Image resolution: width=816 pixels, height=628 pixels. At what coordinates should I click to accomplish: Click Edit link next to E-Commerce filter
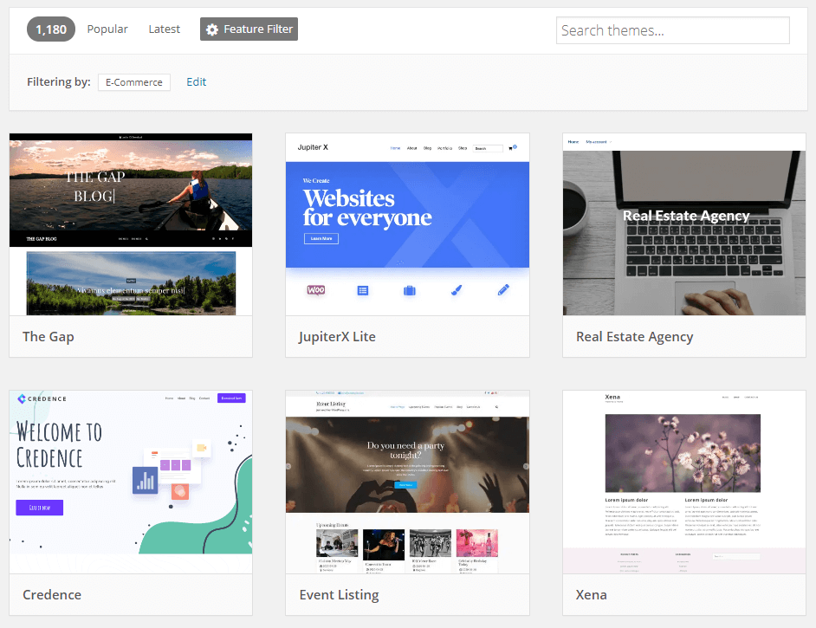click(197, 82)
